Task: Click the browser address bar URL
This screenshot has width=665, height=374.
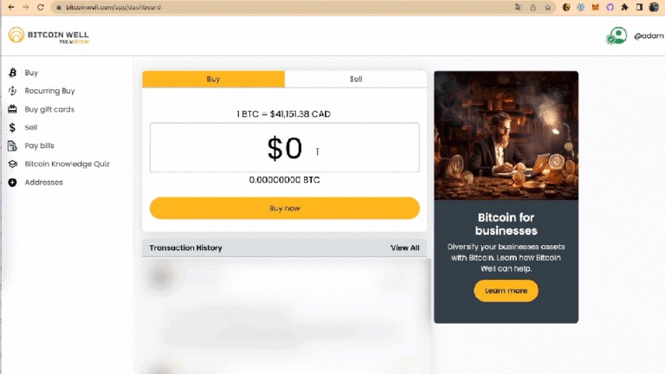Action: [113, 7]
